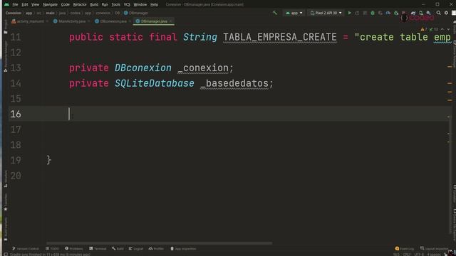Open the Tools menu
The height and width of the screenshot is (256, 456).
tap(115, 5)
